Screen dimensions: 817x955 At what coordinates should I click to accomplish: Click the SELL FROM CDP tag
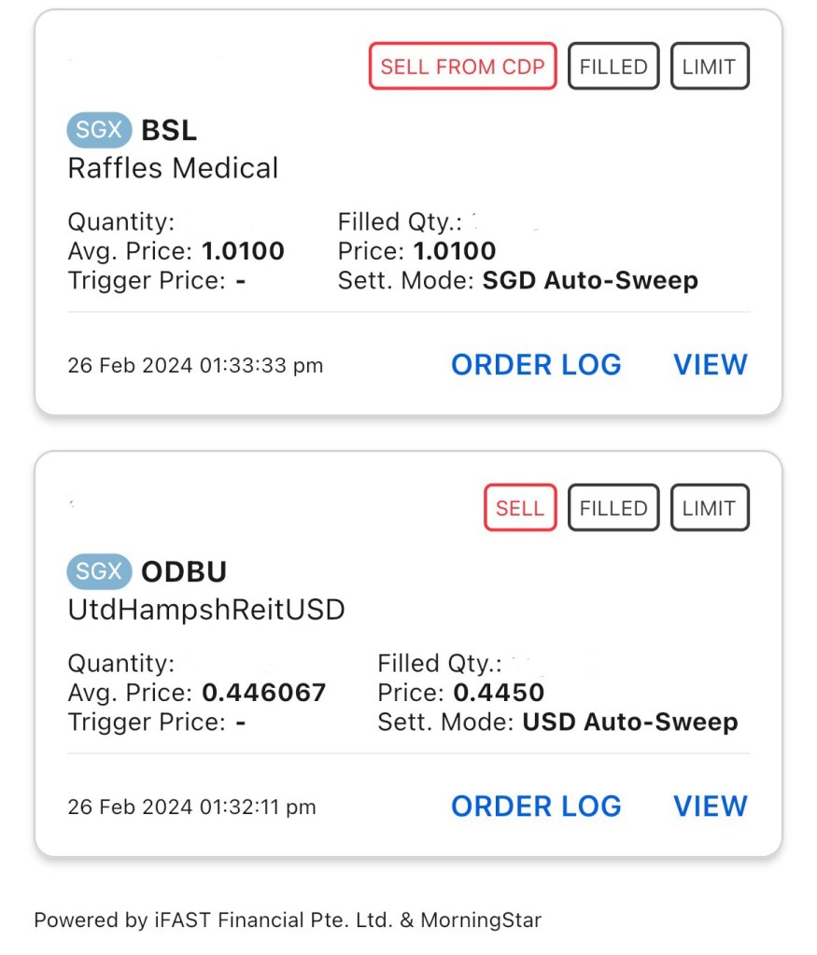tap(463, 66)
